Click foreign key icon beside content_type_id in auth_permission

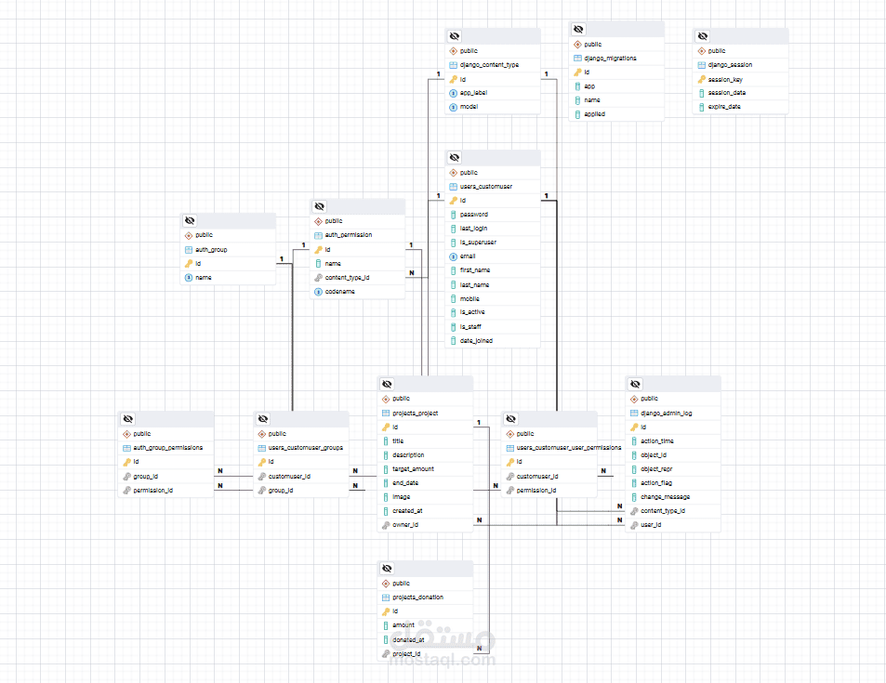tap(318, 278)
